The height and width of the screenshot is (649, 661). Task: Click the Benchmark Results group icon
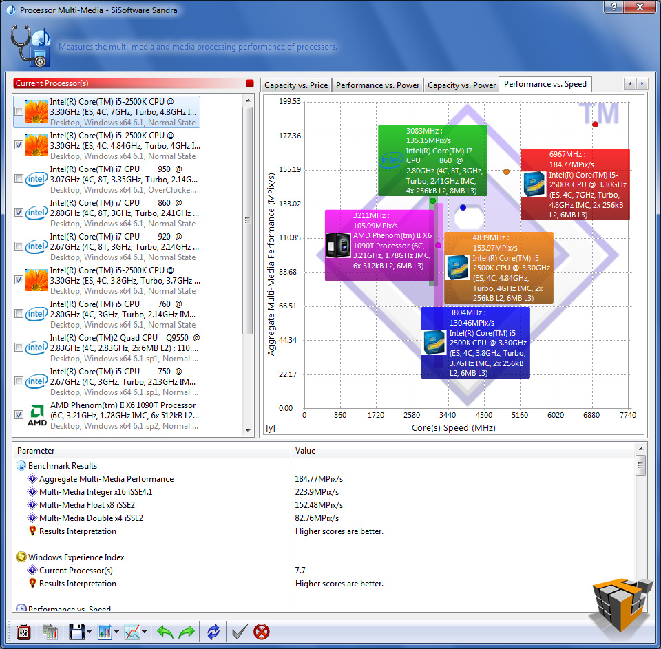21,466
